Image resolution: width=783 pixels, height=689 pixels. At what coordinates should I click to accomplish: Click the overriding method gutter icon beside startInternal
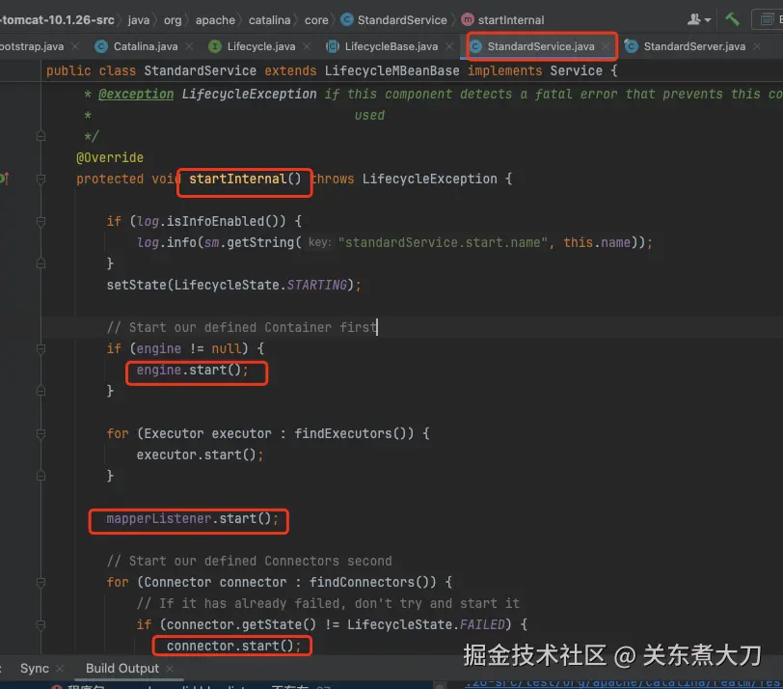point(4,178)
